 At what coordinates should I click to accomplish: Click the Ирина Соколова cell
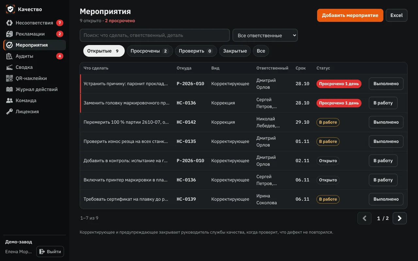pyautogui.click(x=267, y=199)
